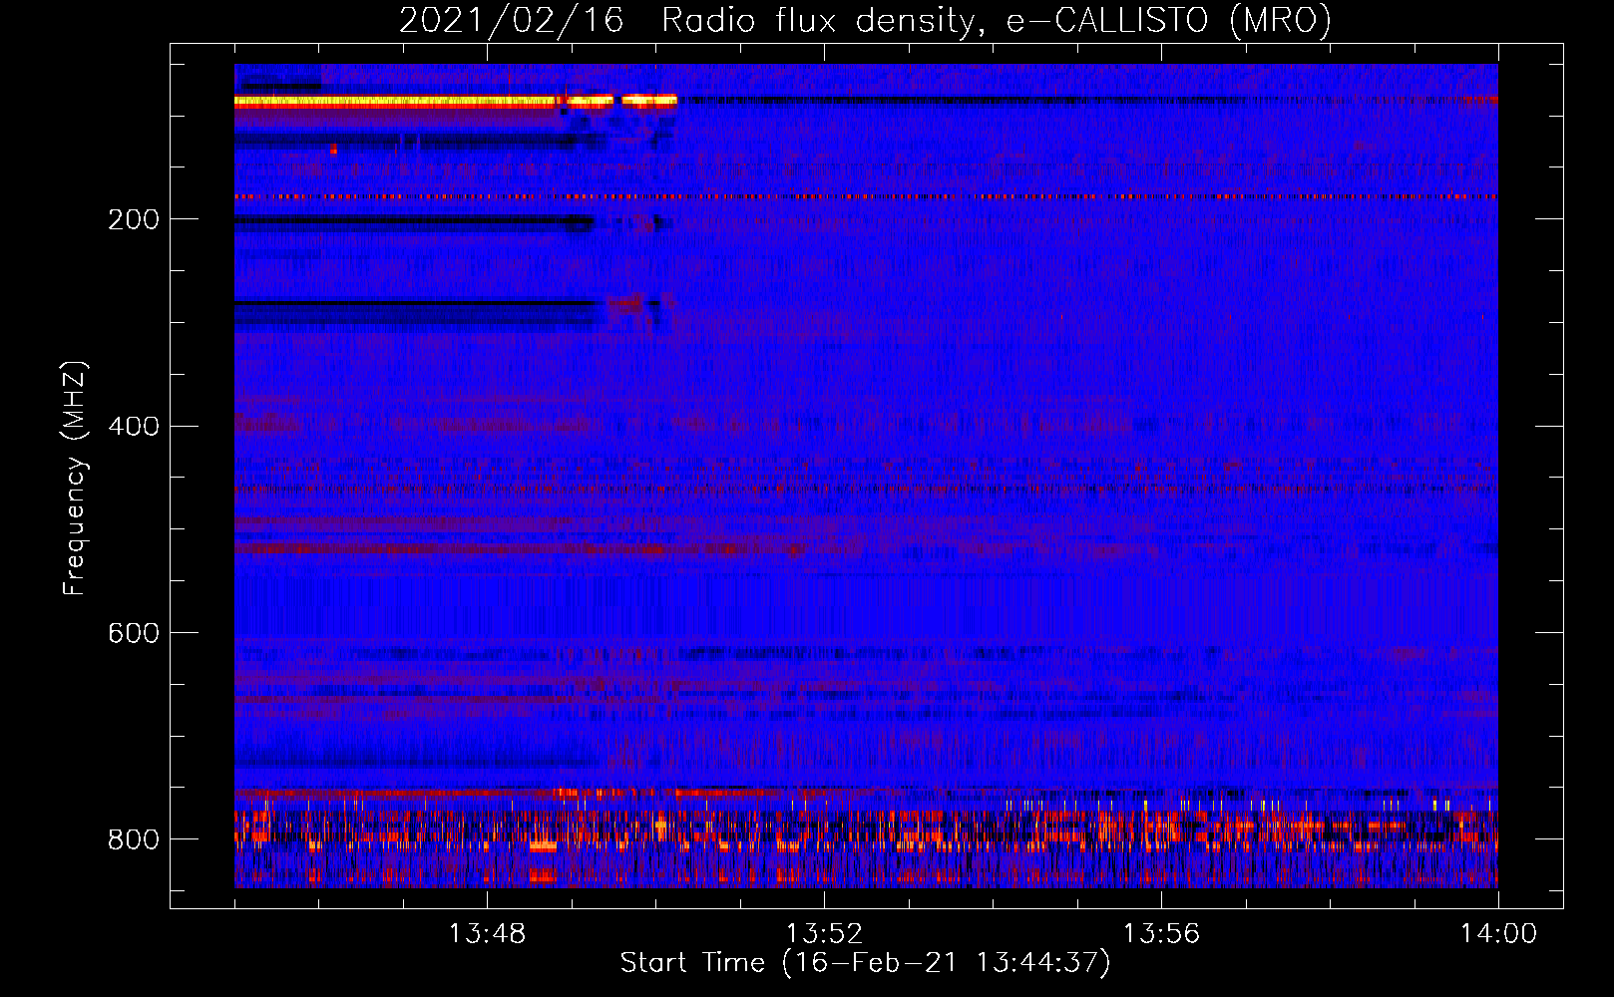Viewport: 1614px width, 997px height.
Task: Click the '13:52' time tick label
Action: tap(824, 934)
